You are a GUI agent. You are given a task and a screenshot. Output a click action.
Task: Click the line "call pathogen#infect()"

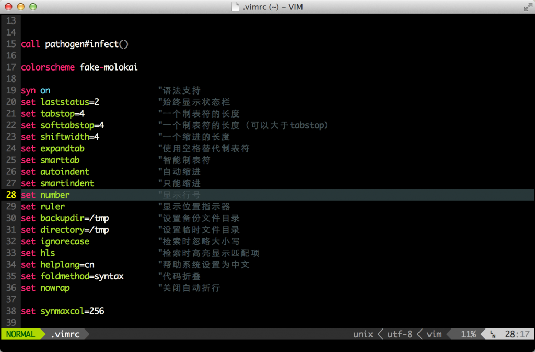point(75,44)
